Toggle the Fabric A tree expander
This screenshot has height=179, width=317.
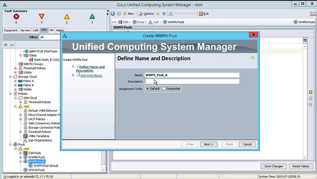click(16, 81)
